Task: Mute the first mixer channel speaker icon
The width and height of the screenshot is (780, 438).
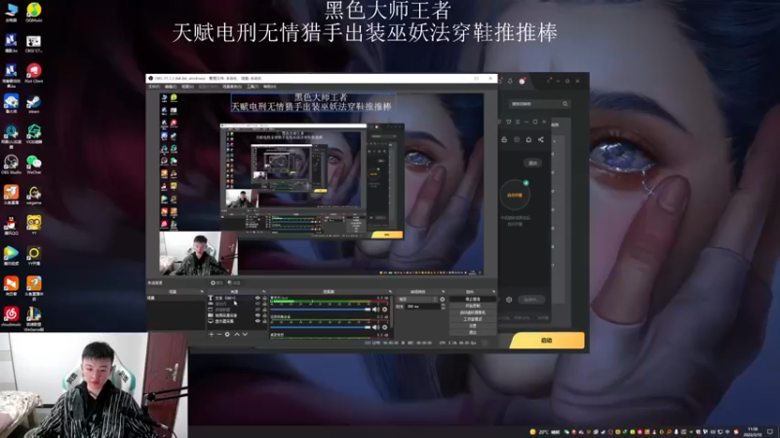Action: (375, 310)
